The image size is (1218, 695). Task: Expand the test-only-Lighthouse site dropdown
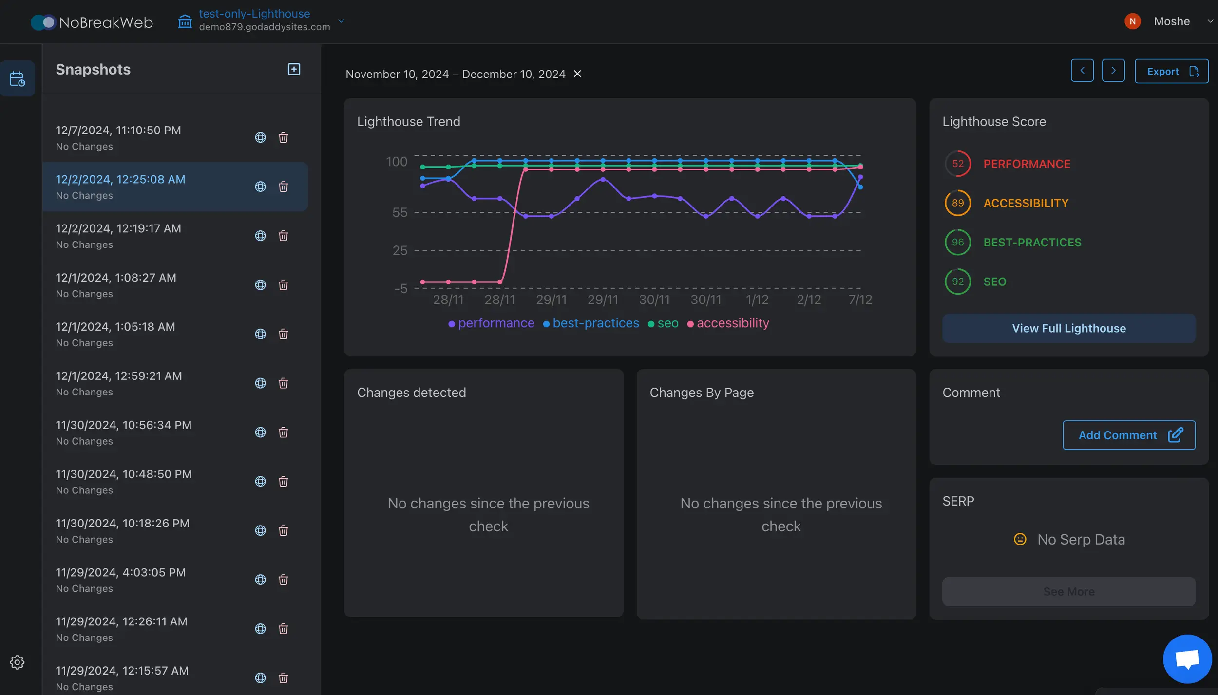click(341, 21)
